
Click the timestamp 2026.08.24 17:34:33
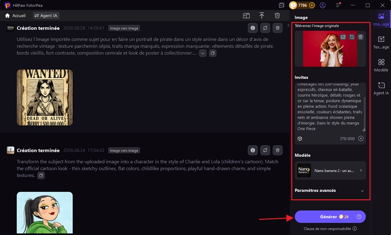click(x=84, y=150)
